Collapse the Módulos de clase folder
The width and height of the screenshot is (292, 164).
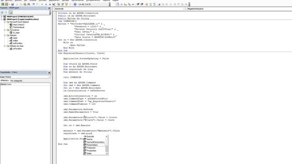[5, 46]
